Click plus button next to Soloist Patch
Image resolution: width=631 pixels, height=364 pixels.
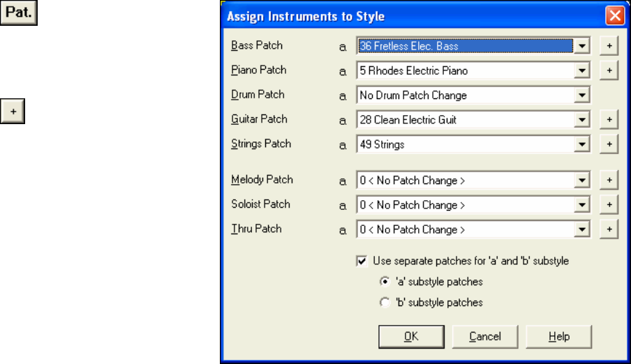[609, 205]
